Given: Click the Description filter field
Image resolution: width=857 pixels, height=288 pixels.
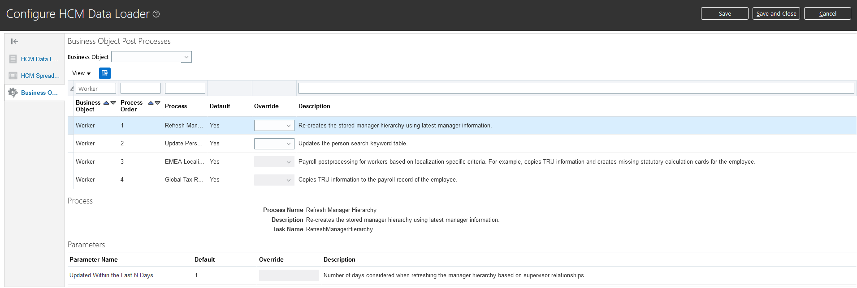Looking at the screenshot, I should (x=576, y=89).
